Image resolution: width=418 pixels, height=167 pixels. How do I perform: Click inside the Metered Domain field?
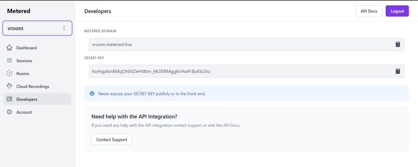click(238, 44)
